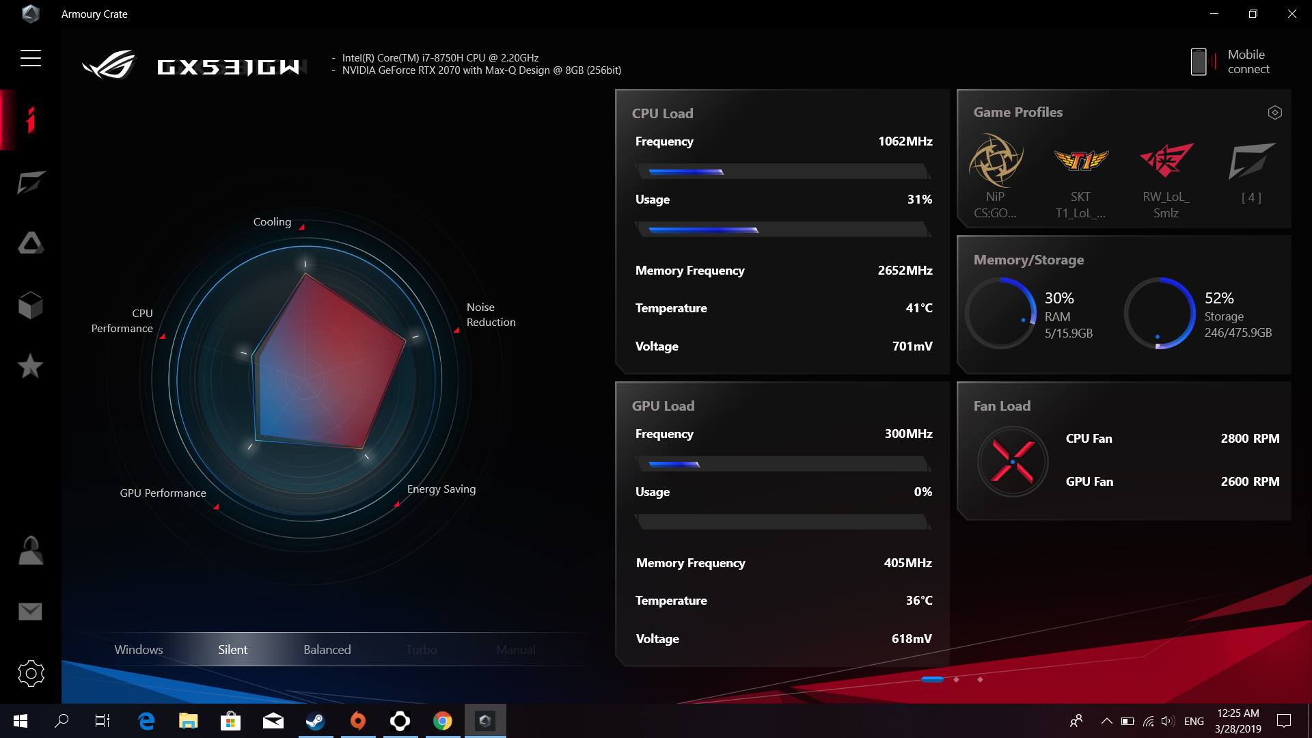Switch to Silent performance mode
This screenshot has height=738, width=1312.
click(x=233, y=650)
